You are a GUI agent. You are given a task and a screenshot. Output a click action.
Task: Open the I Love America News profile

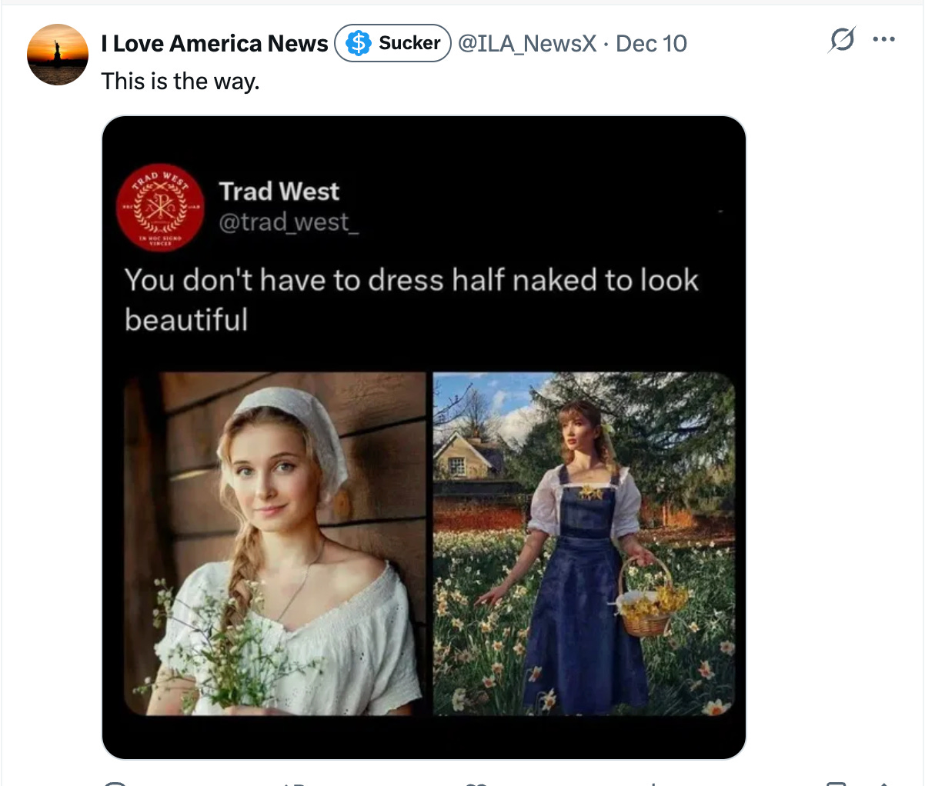[x=212, y=43]
